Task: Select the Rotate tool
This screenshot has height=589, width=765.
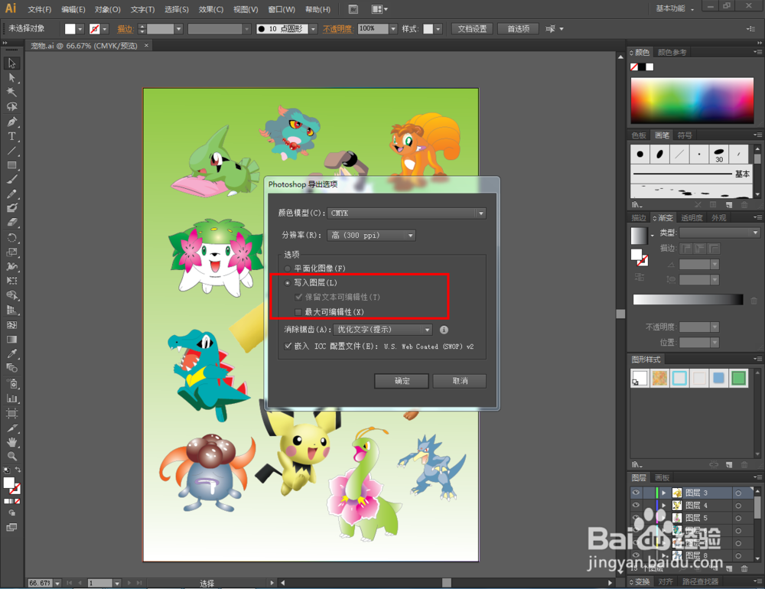Action: point(11,238)
